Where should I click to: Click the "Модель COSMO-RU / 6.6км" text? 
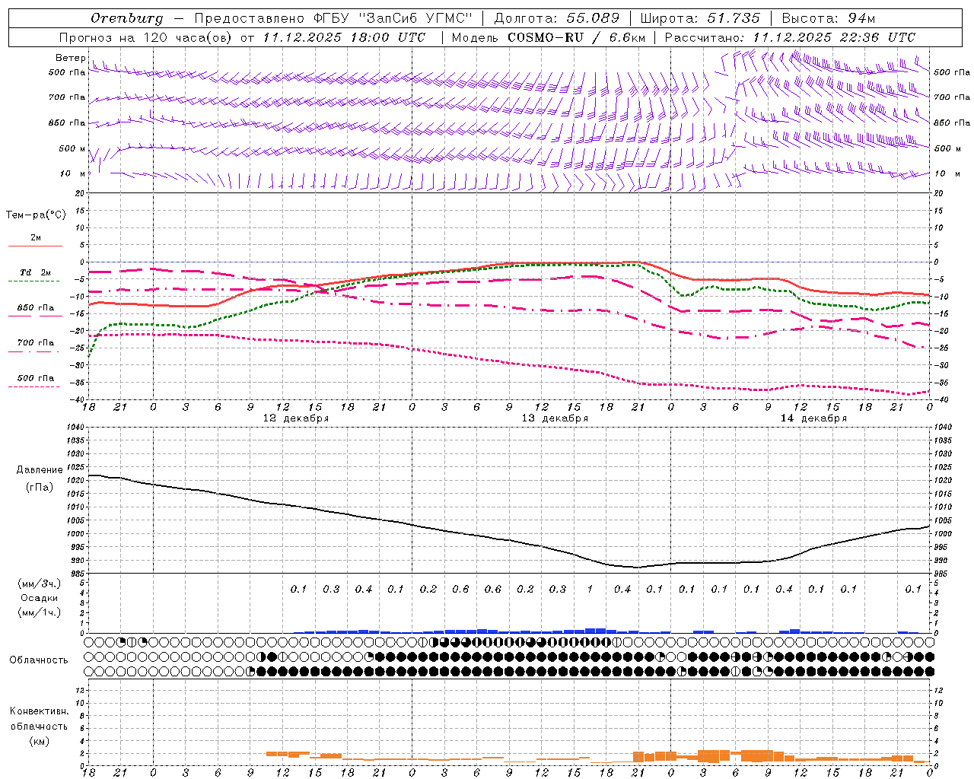coord(547,37)
